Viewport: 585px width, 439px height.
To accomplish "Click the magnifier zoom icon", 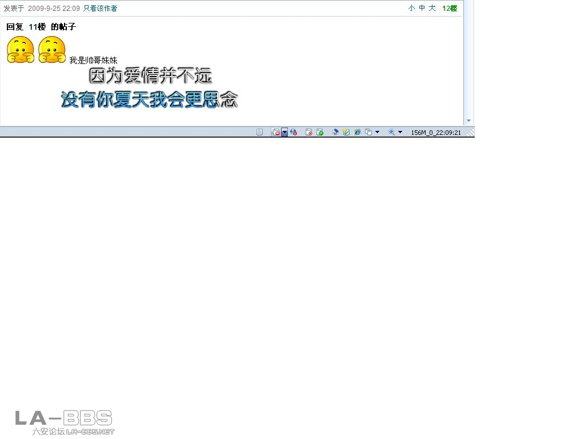I will click(391, 132).
